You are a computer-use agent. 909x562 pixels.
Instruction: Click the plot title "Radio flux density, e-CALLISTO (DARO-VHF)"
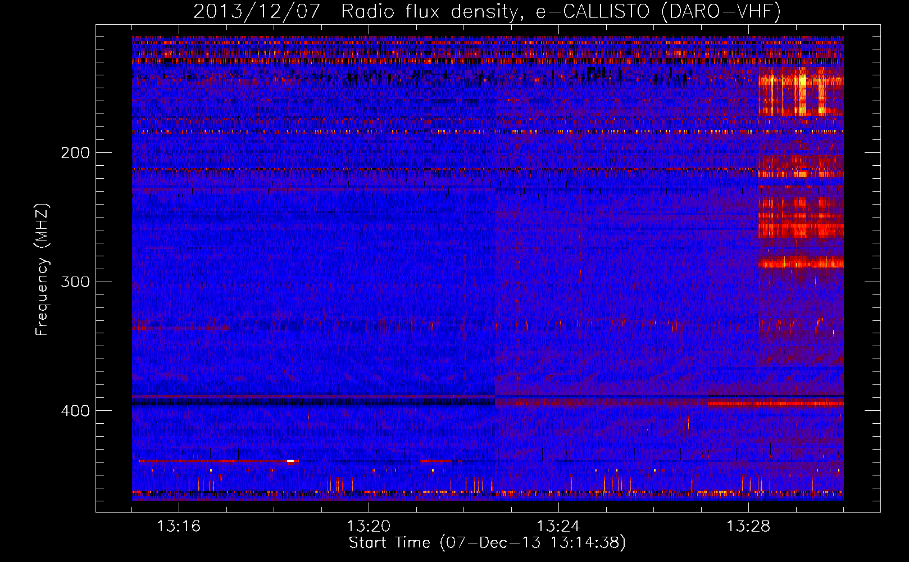561,12
